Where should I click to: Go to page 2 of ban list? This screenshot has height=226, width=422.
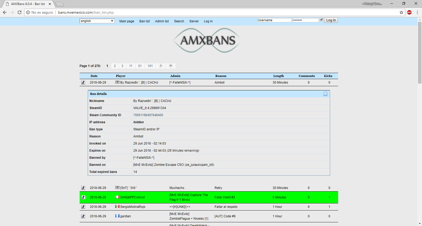tap(115, 66)
